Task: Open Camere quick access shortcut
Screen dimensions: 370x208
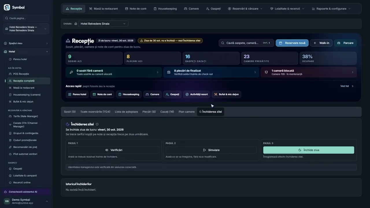Action: (152, 94)
